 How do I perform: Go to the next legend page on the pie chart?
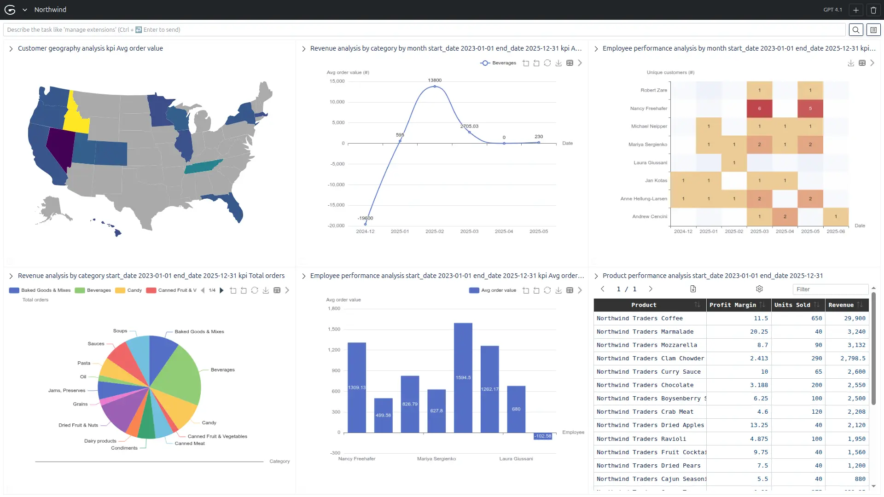[221, 290]
